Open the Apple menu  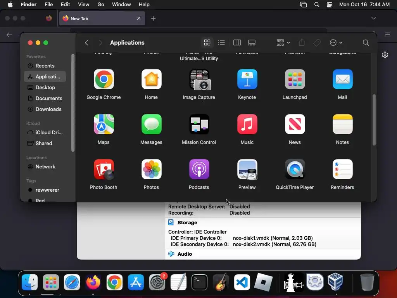(10, 5)
